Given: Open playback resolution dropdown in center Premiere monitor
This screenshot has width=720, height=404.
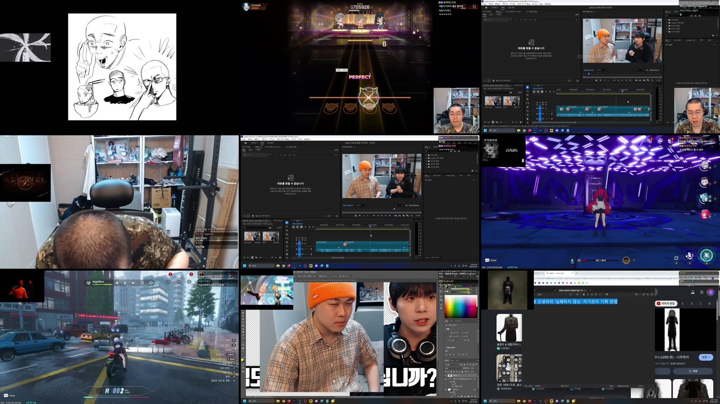Looking at the screenshot, I should tap(399, 206).
